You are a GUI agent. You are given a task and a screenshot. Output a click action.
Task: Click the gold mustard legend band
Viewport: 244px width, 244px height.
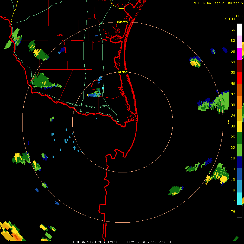coord(239,115)
